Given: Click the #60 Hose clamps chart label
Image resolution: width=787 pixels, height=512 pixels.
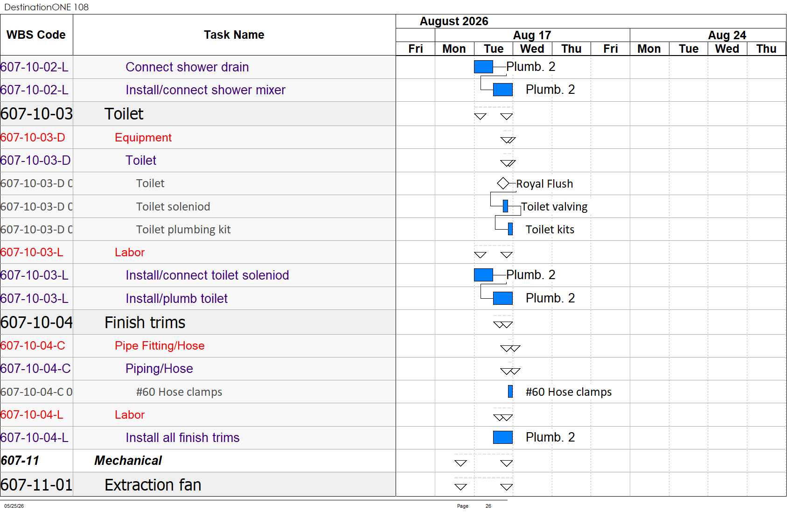Looking at the screenshot, I should coord(569,392).
